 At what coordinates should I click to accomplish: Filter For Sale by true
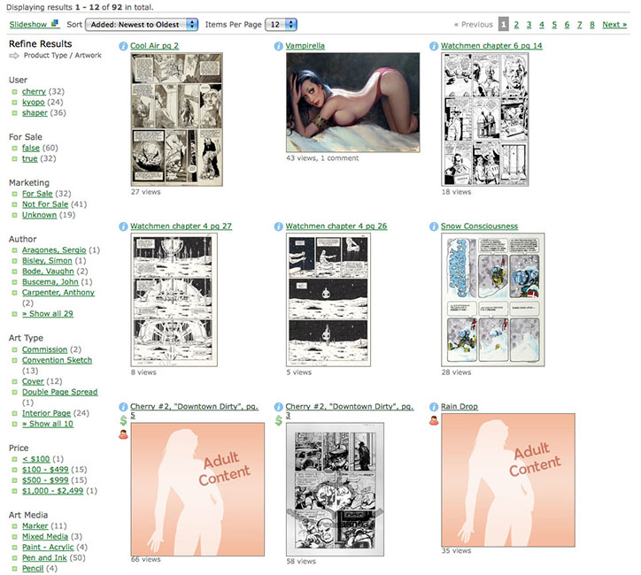click(30, 158)
